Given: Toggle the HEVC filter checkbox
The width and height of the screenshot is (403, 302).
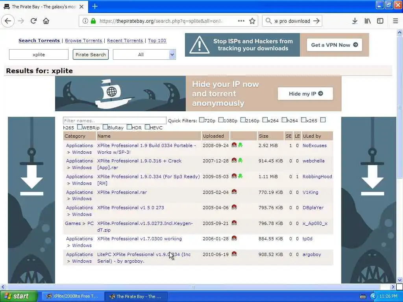Looking at the screenshot, I should pyautogui.click(x=147, y=127).
